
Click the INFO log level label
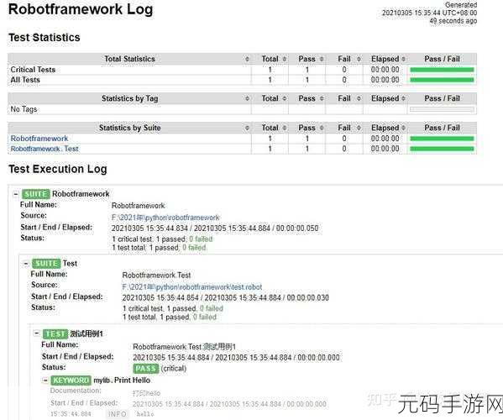click(117, 414)
